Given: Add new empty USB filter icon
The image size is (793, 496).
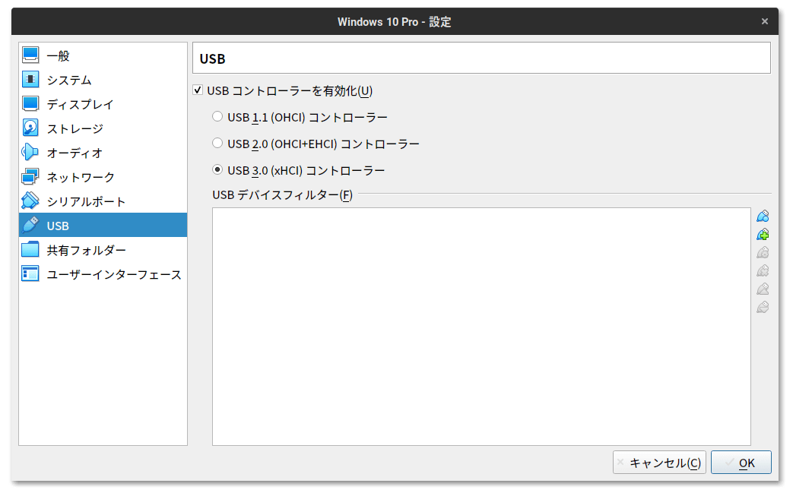Looking at the screenshot, I should [x=763, y=216].
